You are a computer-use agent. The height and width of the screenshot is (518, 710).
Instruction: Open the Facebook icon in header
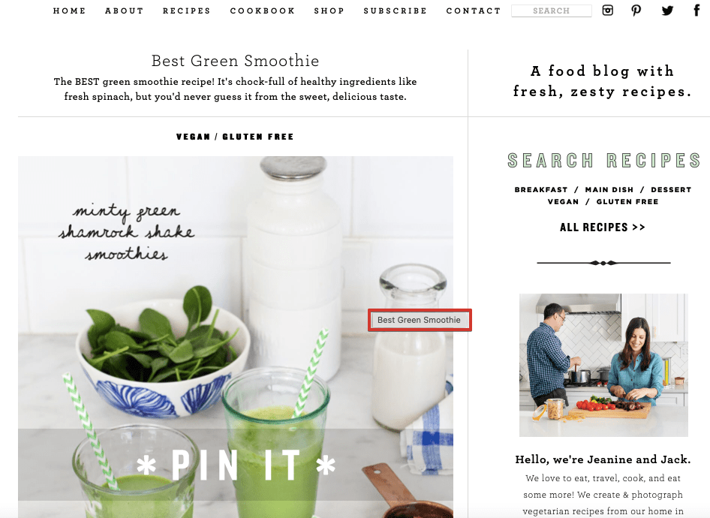coord(696,10)
